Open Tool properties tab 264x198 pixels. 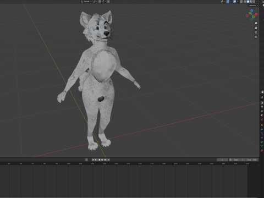[262, 97]
